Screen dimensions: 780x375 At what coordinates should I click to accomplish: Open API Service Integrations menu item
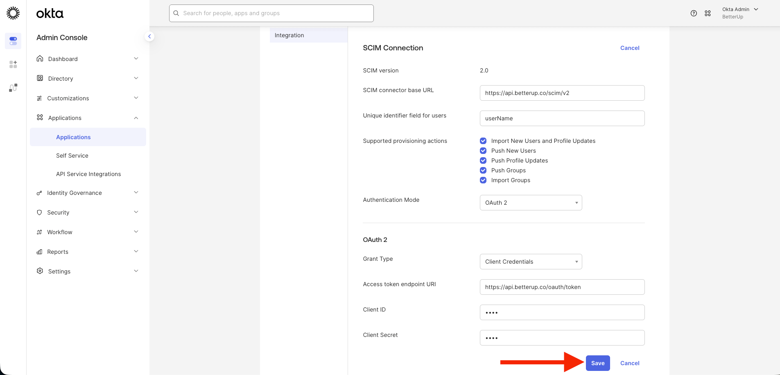pyautogui.click(x=88, y=174)
